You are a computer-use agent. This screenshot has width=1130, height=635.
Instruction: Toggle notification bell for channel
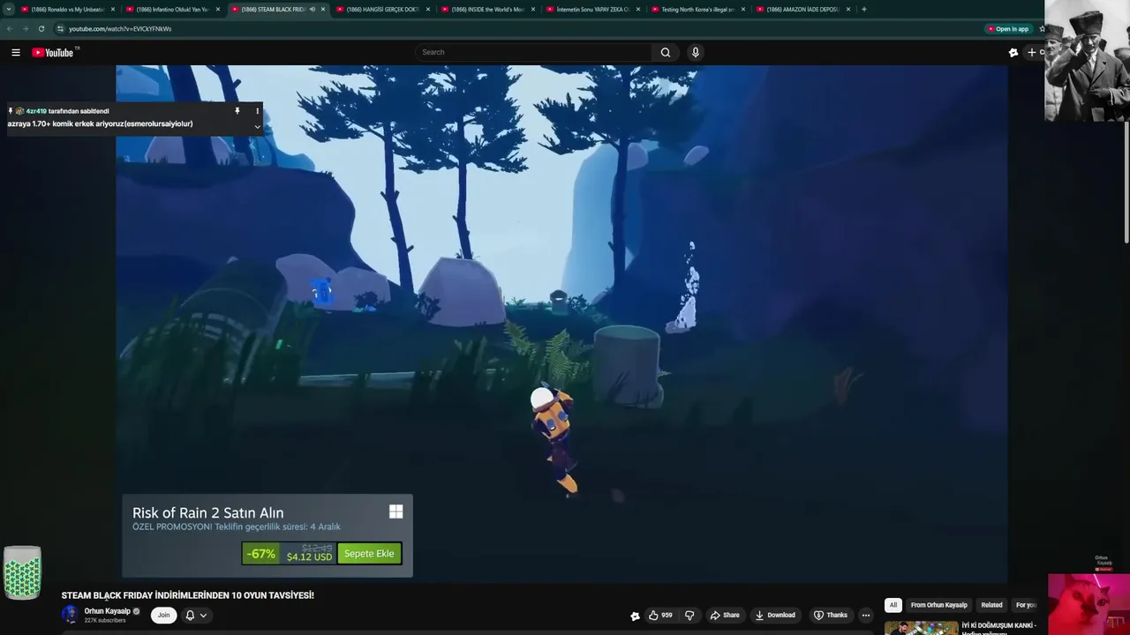coord(190,616)
